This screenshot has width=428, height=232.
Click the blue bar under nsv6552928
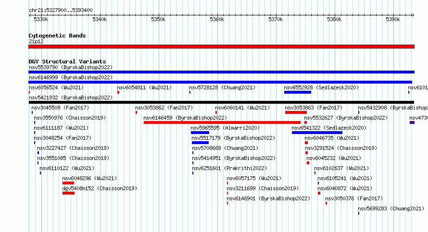click(298, 92)
